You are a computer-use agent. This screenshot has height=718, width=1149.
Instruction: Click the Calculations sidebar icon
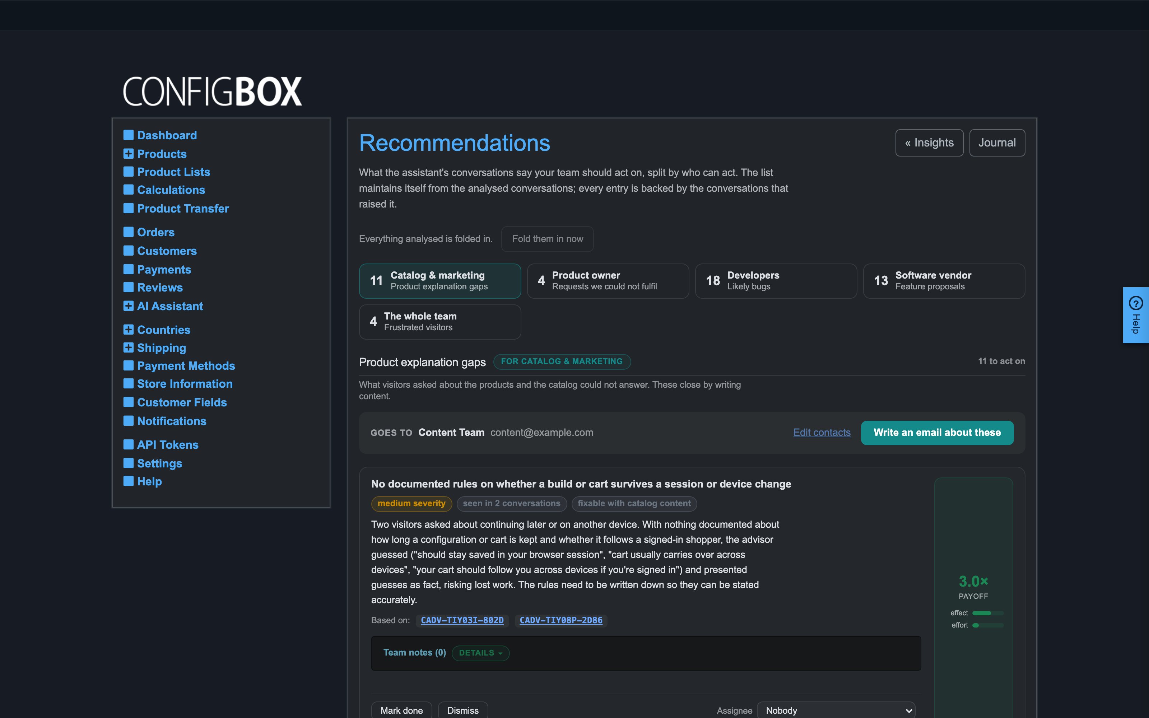[128, 190]
